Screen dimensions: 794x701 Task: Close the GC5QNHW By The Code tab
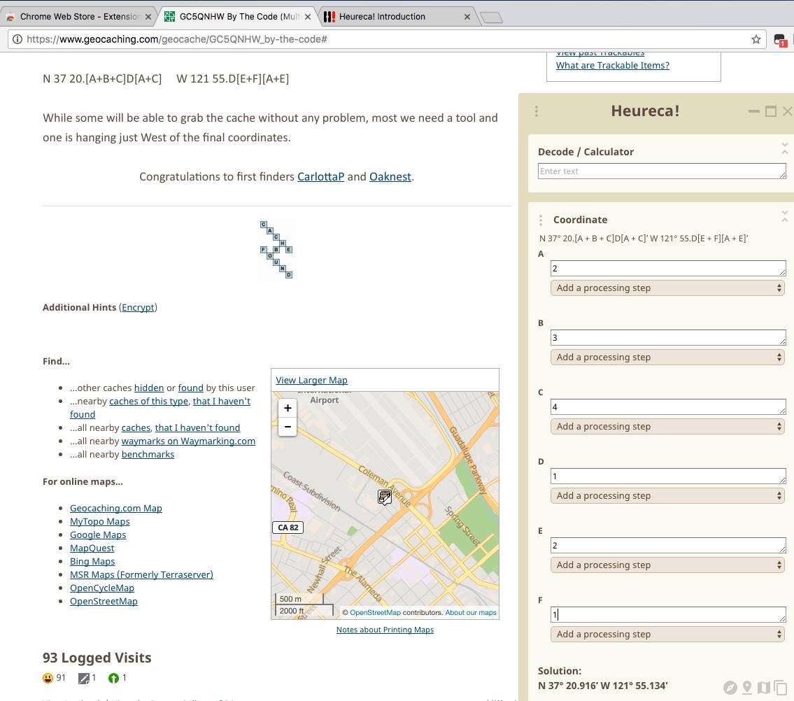pos(308,17)
